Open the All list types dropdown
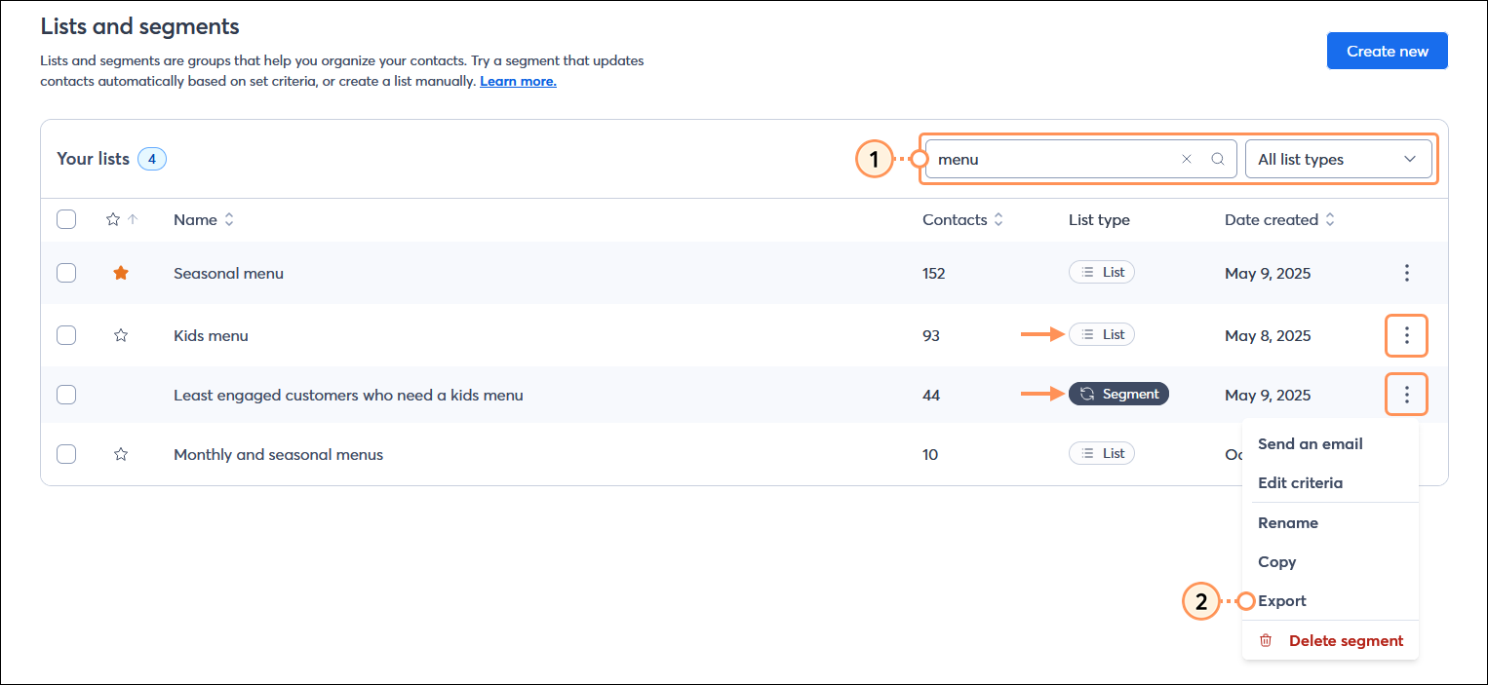 click(1338, 158)
